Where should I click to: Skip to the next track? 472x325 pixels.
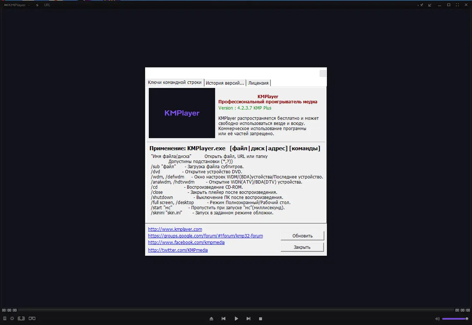pos(248,319)
